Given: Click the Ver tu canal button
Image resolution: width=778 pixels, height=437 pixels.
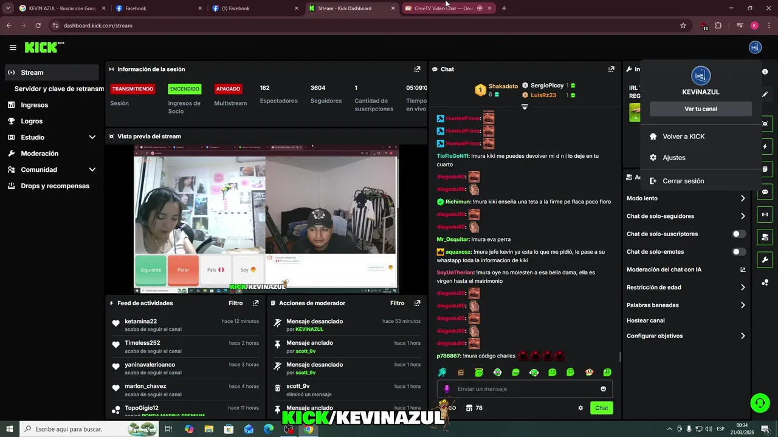Looking at the screenshot, I should 701,109.
